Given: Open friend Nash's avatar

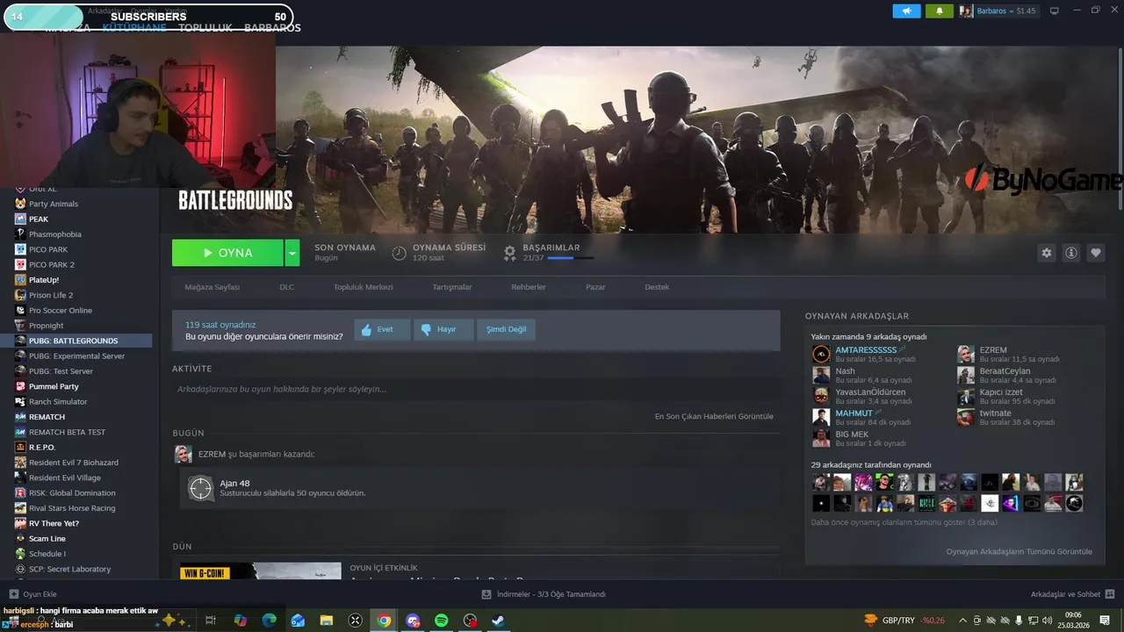Looking at the screenshot, I should coord(821,375).
